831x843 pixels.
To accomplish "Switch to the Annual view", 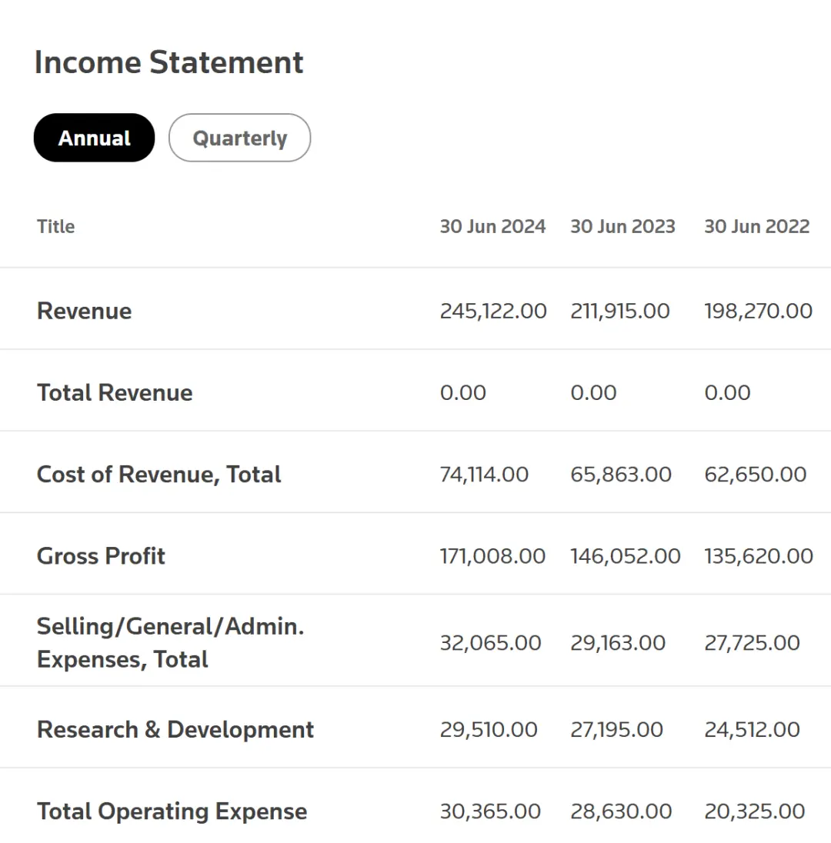I will 94,138.
